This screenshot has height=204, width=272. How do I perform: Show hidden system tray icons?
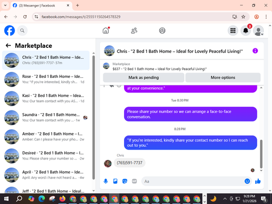coord(225,199)
